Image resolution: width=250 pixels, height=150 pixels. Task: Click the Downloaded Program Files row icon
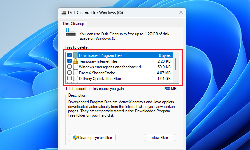coord(76,55)
